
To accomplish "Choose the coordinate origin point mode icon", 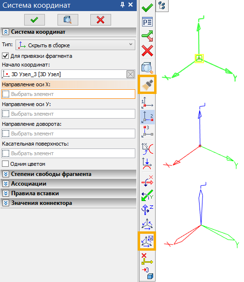I will click(x=147, y=103).
